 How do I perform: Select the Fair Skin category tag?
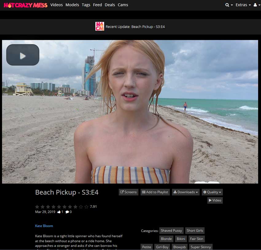(x=197, y=239)
